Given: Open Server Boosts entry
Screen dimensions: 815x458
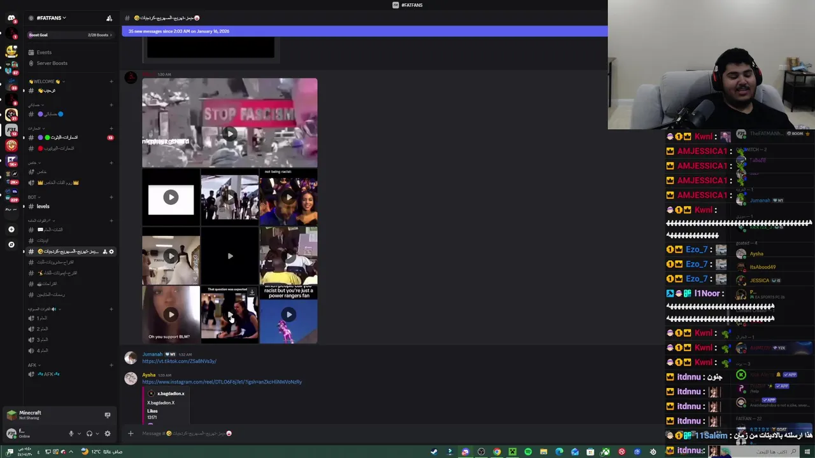Looking at the screenshot, I should tap(52, 63).
